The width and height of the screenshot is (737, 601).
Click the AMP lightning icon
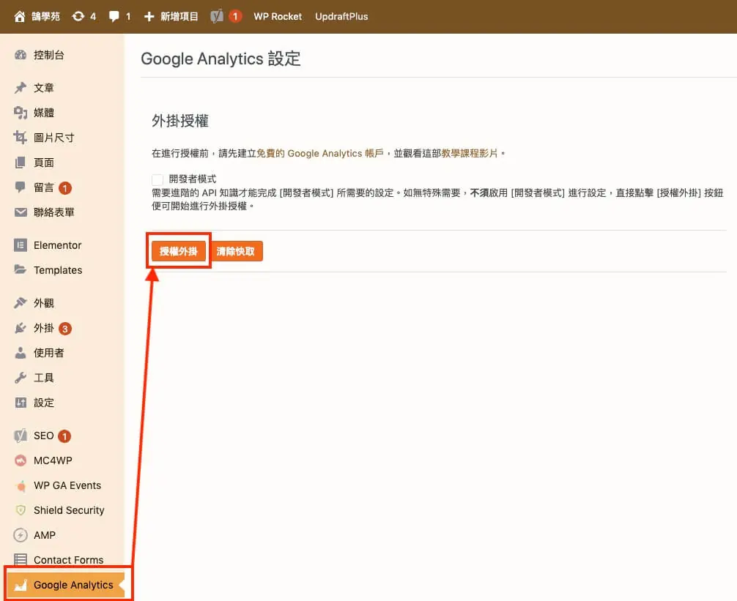click(x=21, y=535)
